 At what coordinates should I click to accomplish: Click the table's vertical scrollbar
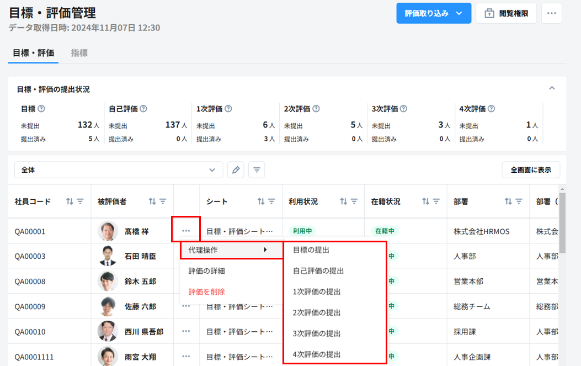562,226
